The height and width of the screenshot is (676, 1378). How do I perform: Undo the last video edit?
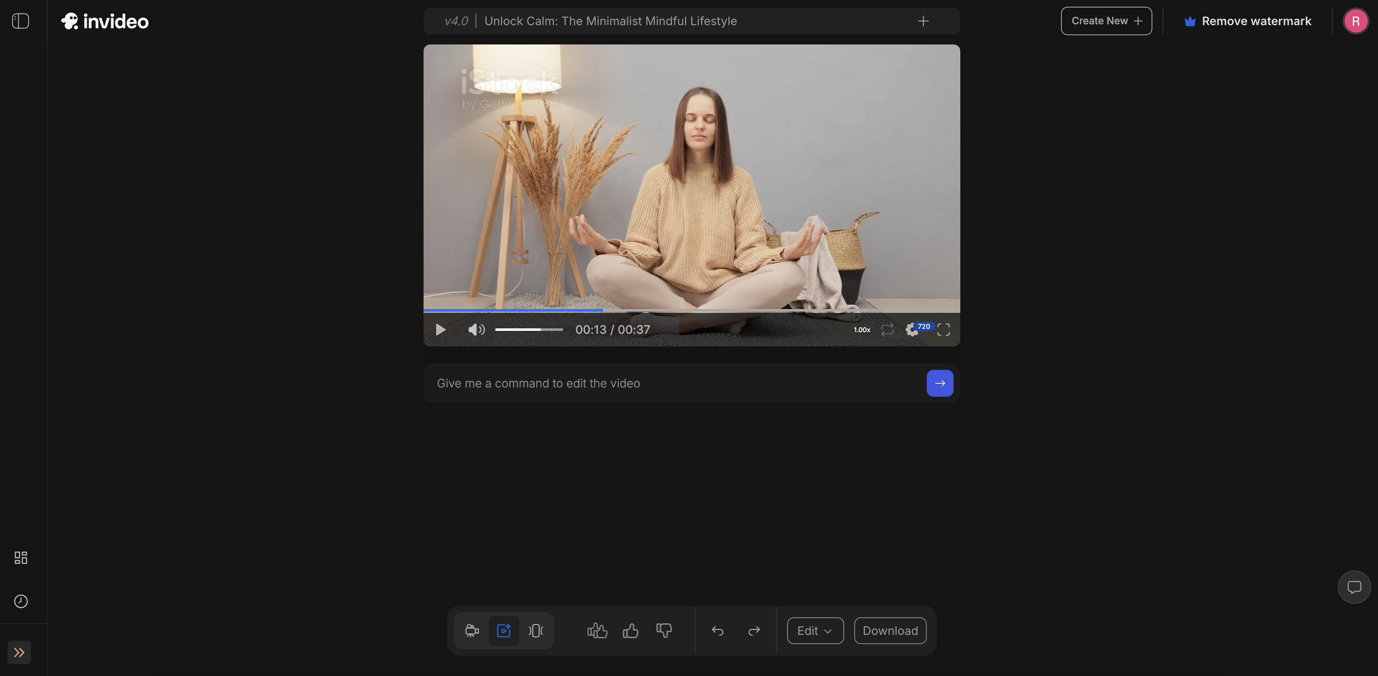click(x=718, y=631)
